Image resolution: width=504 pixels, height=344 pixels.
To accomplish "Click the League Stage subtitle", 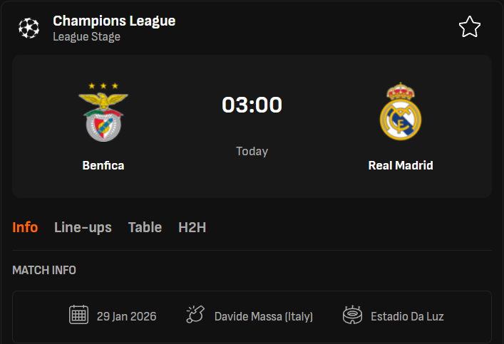I will 86,36.
